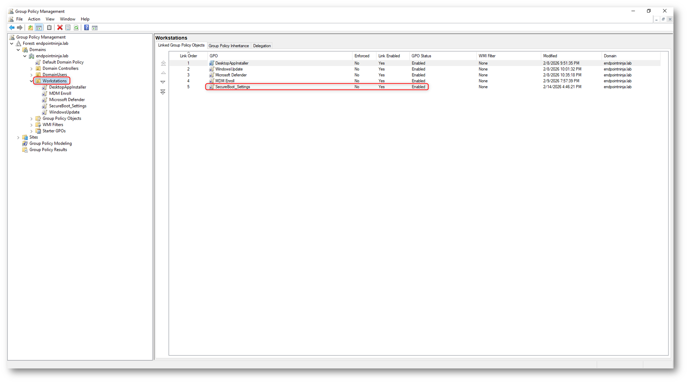Expand the Sites tree node
The height and width of the screenshot is (383, 688).
coord(18,137)
